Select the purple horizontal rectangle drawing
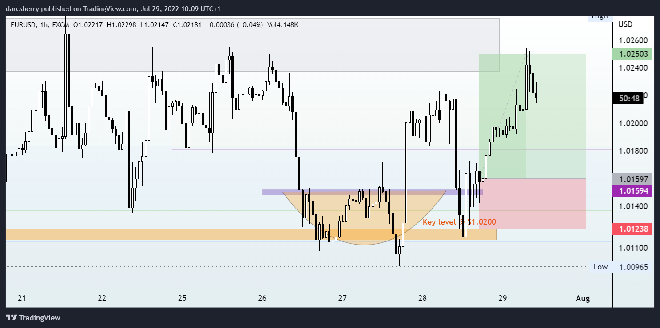This screenshot has width=660, height=328. (373, 192)
